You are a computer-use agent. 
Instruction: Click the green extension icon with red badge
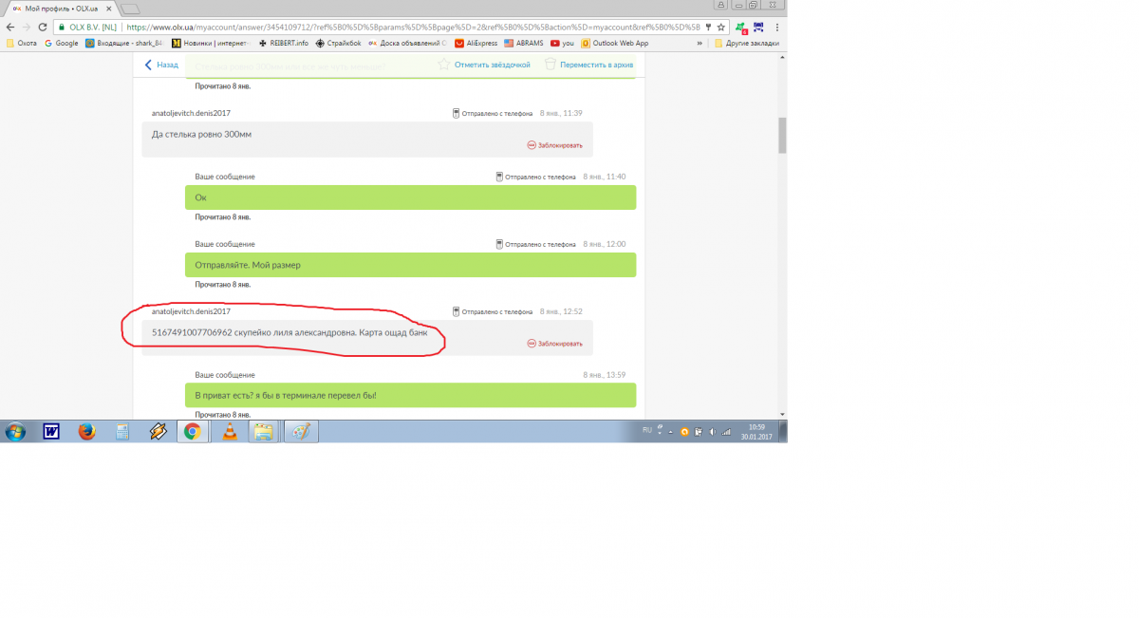click(741, 28)
